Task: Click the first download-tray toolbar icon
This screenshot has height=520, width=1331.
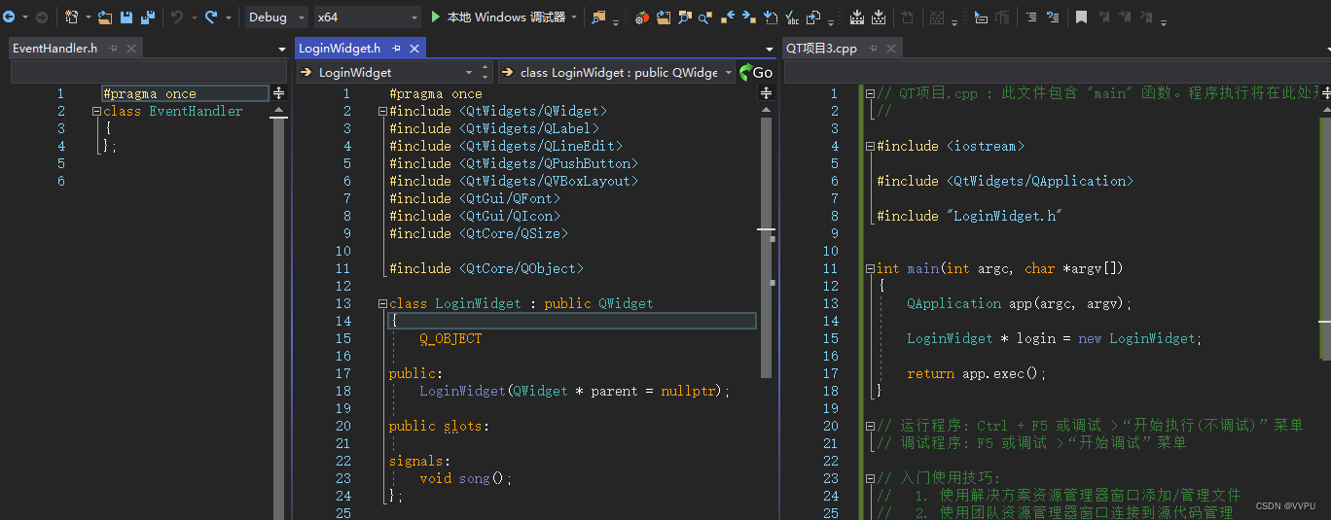Action: click(856, 17)
